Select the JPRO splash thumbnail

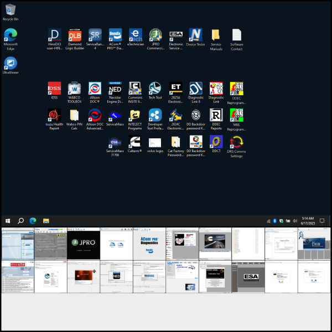click(84, 243)
